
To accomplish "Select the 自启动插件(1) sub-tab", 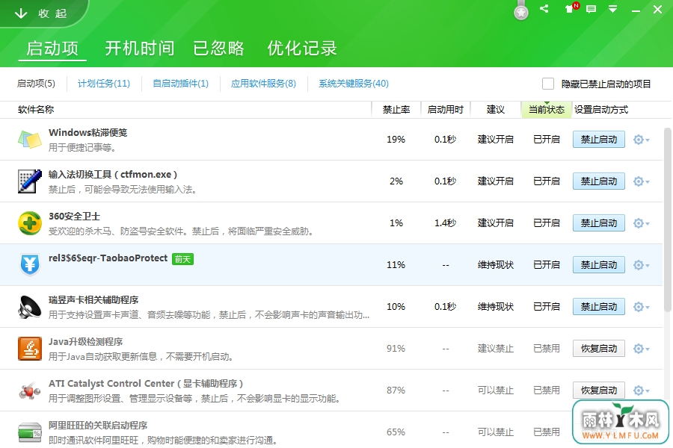I will [x=181, y=84].
